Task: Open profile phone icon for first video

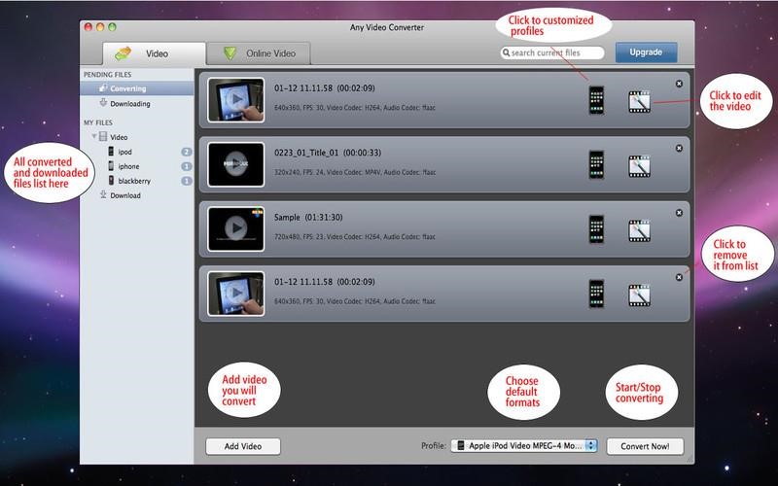Action: click(x=596, y=99)
